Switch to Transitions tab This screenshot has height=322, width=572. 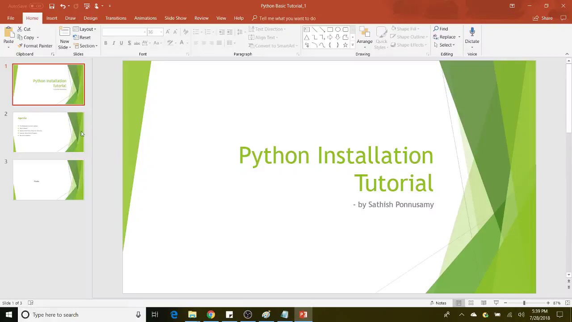(116, 18)
